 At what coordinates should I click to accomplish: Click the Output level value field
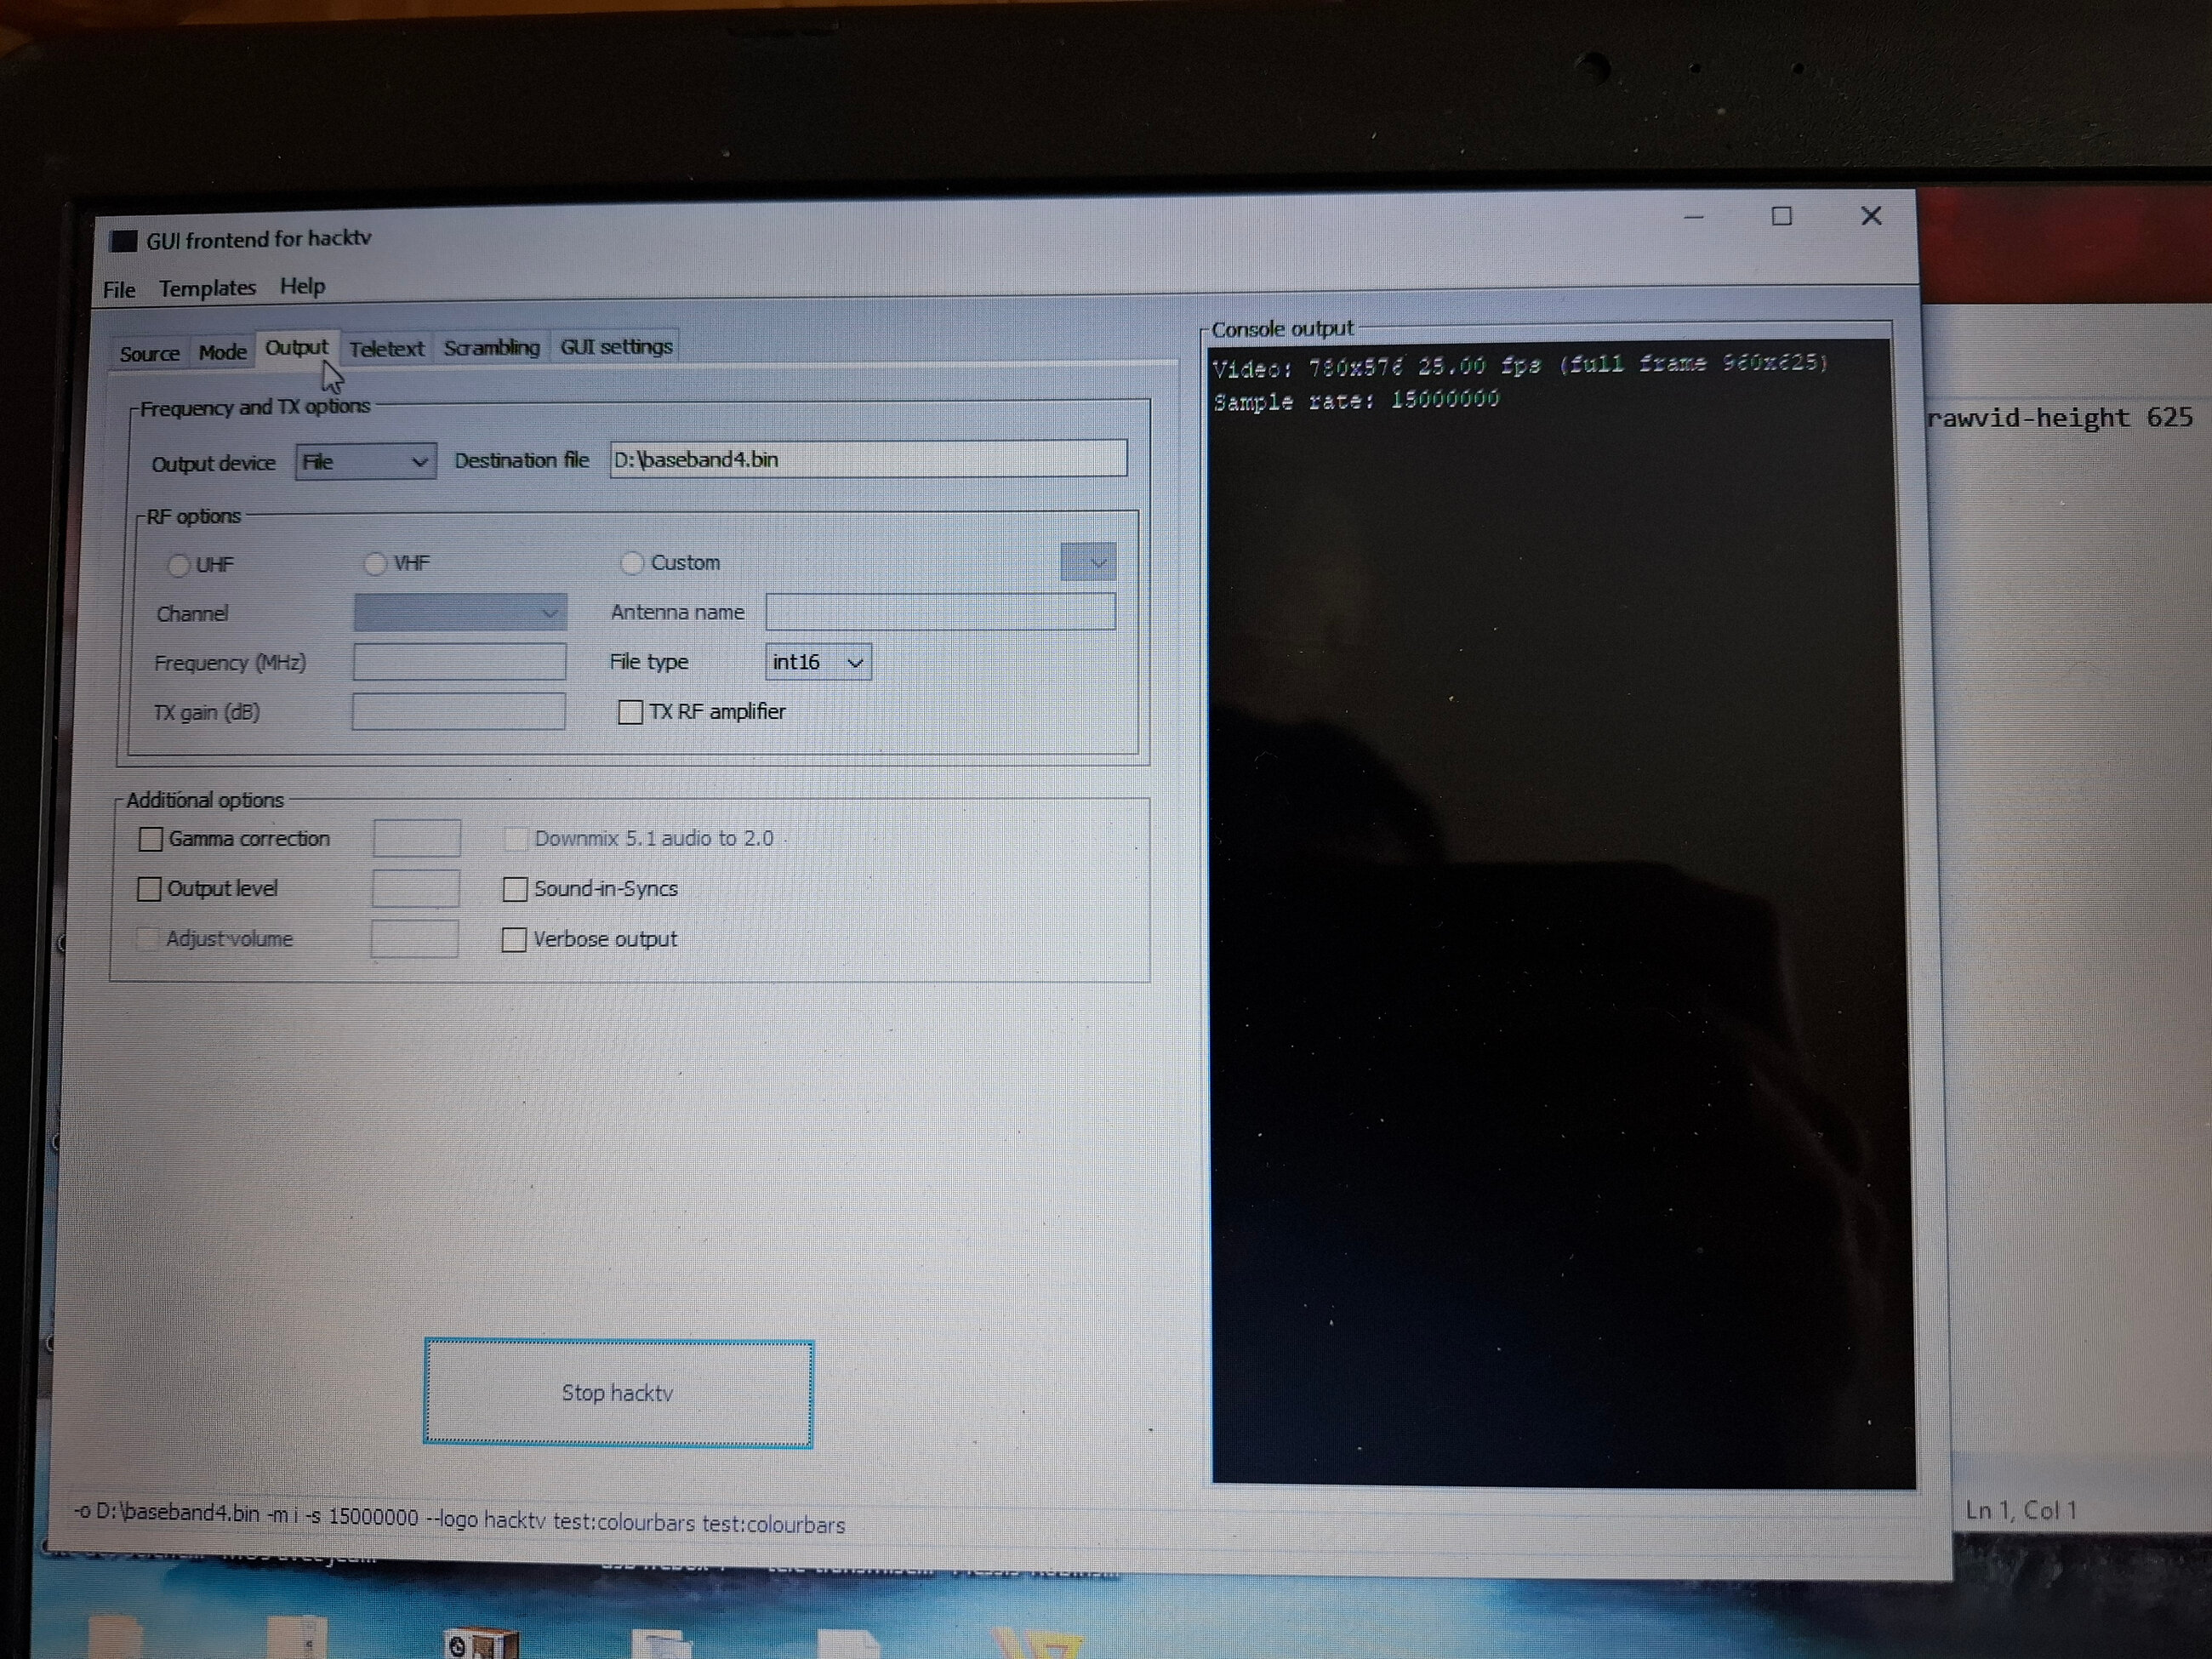416,888
